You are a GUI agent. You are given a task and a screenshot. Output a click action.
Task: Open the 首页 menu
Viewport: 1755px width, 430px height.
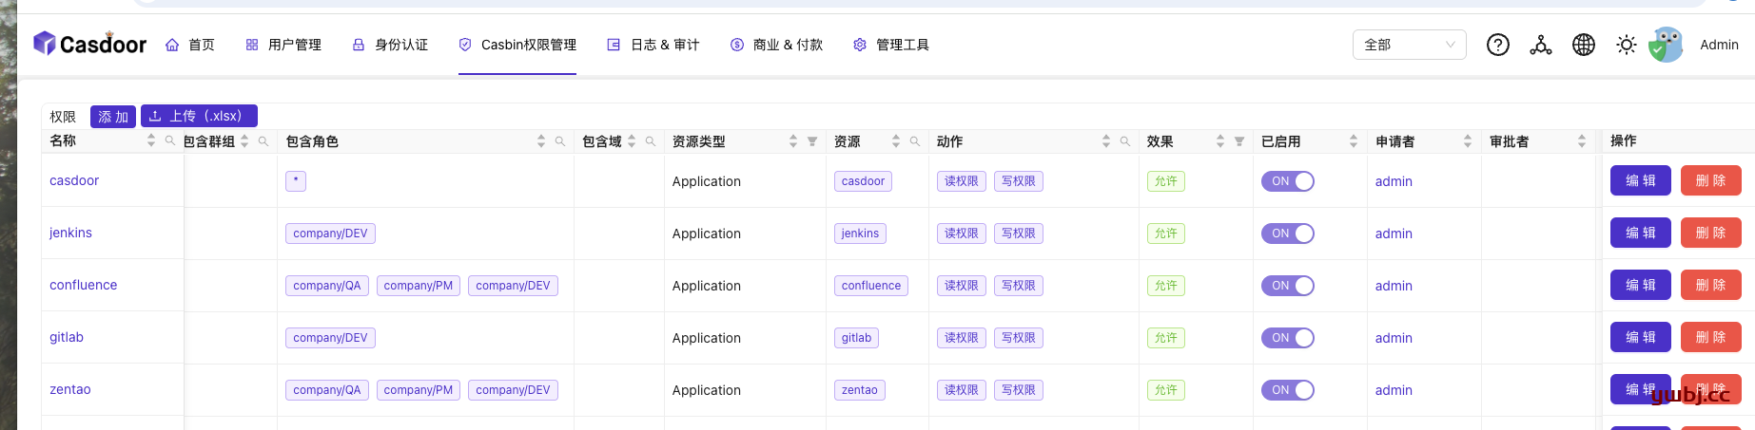(x=190, y=45)
